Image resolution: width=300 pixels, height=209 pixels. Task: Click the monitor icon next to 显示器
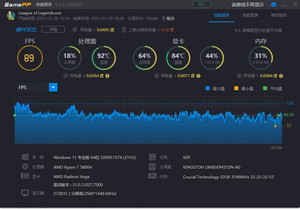(x=25, y=193)
